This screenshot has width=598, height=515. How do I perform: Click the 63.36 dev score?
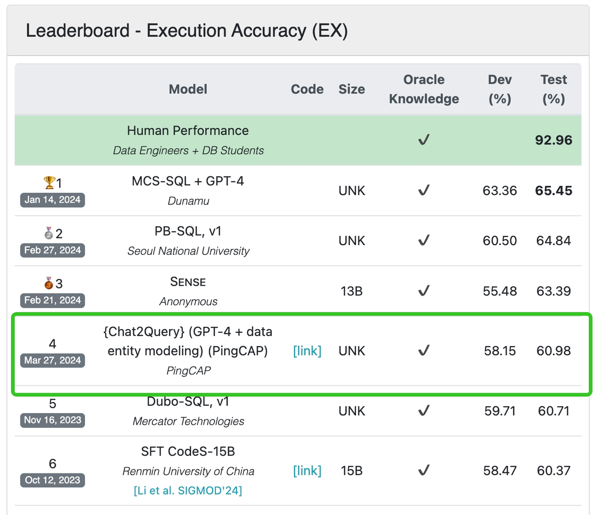pyautogui.click(x=500, y=190)
